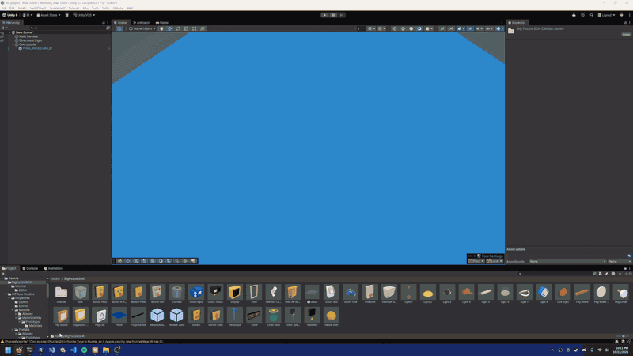The image size is (633, 356).
Task: Select the Rect transform tool
Action: pyautogui.click(x=194, y=28)
